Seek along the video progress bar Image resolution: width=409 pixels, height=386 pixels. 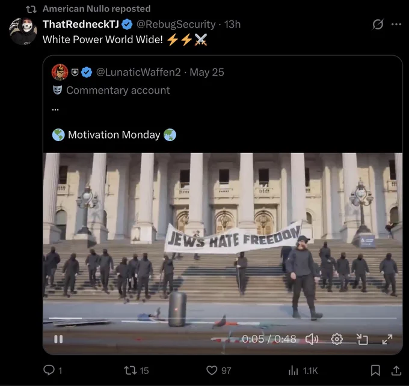click(223, 318)
